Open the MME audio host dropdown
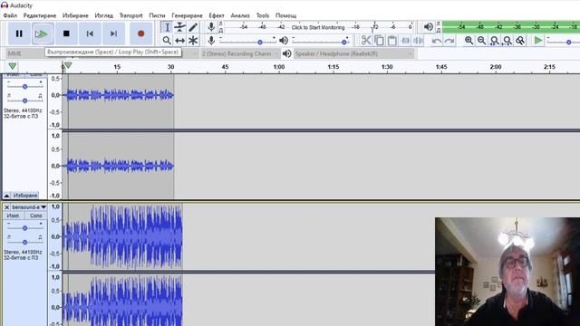 point(25,54)
